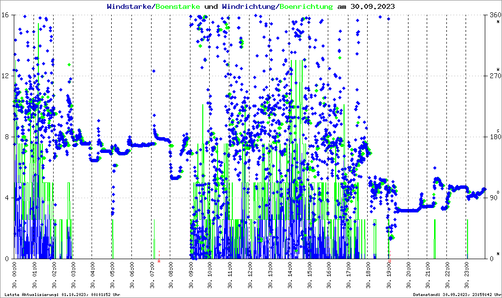Click the 05:00 time axis label
The width and height of the screenshot is (502, 298).
tap(112, 275)
